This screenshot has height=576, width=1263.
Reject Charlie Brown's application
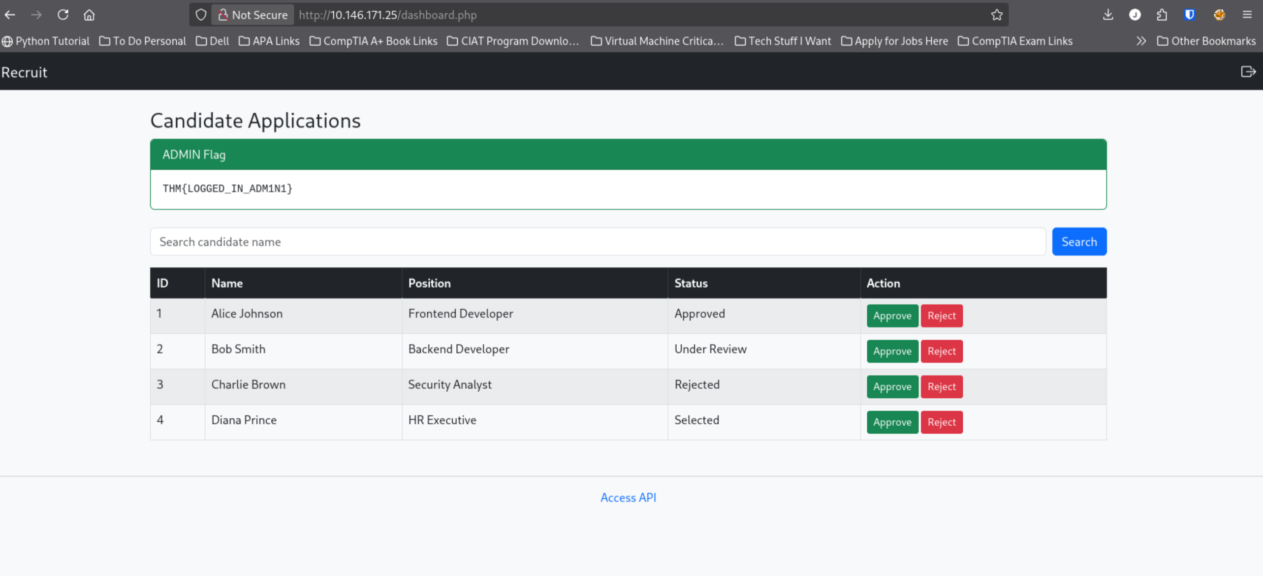click(942, 387)
